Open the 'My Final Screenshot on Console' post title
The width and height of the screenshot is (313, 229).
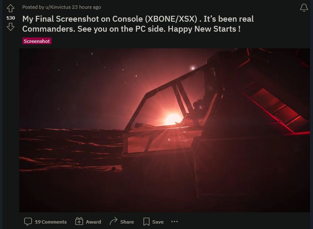pos(138,24)
